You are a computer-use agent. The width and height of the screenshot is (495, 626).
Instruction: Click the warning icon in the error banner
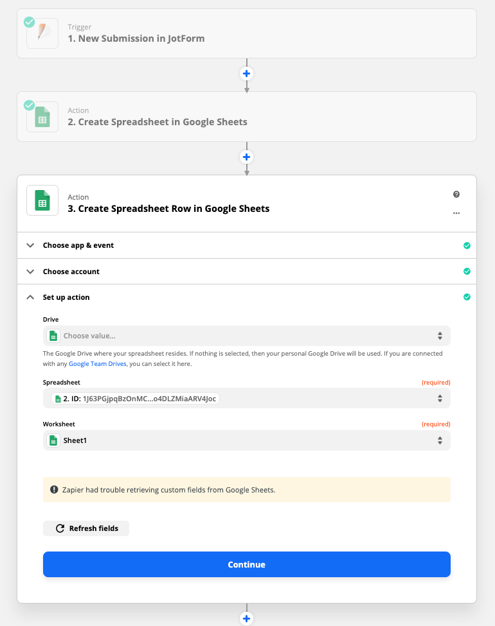pos(54,489)
